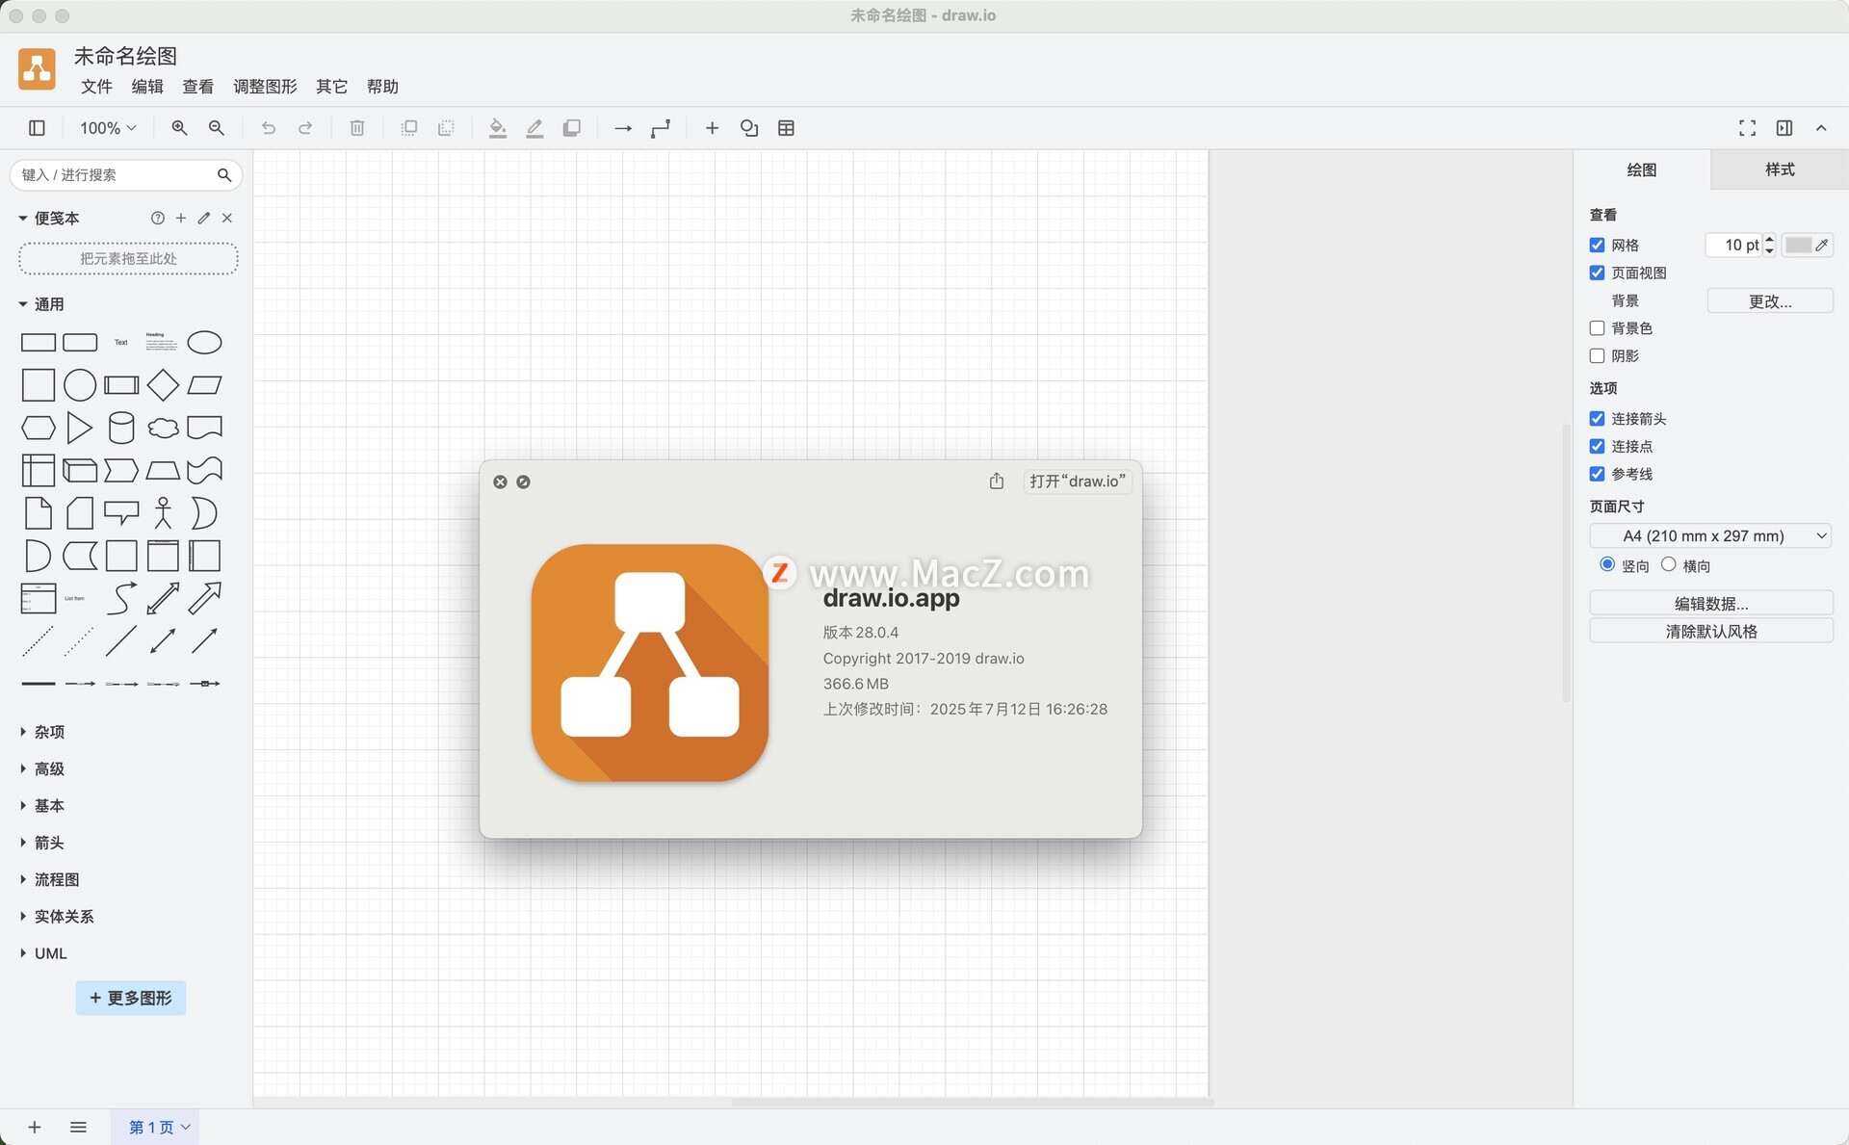Open the 文件 menu
This screenshot has height=1145, width=1849.
coord(96,87)
